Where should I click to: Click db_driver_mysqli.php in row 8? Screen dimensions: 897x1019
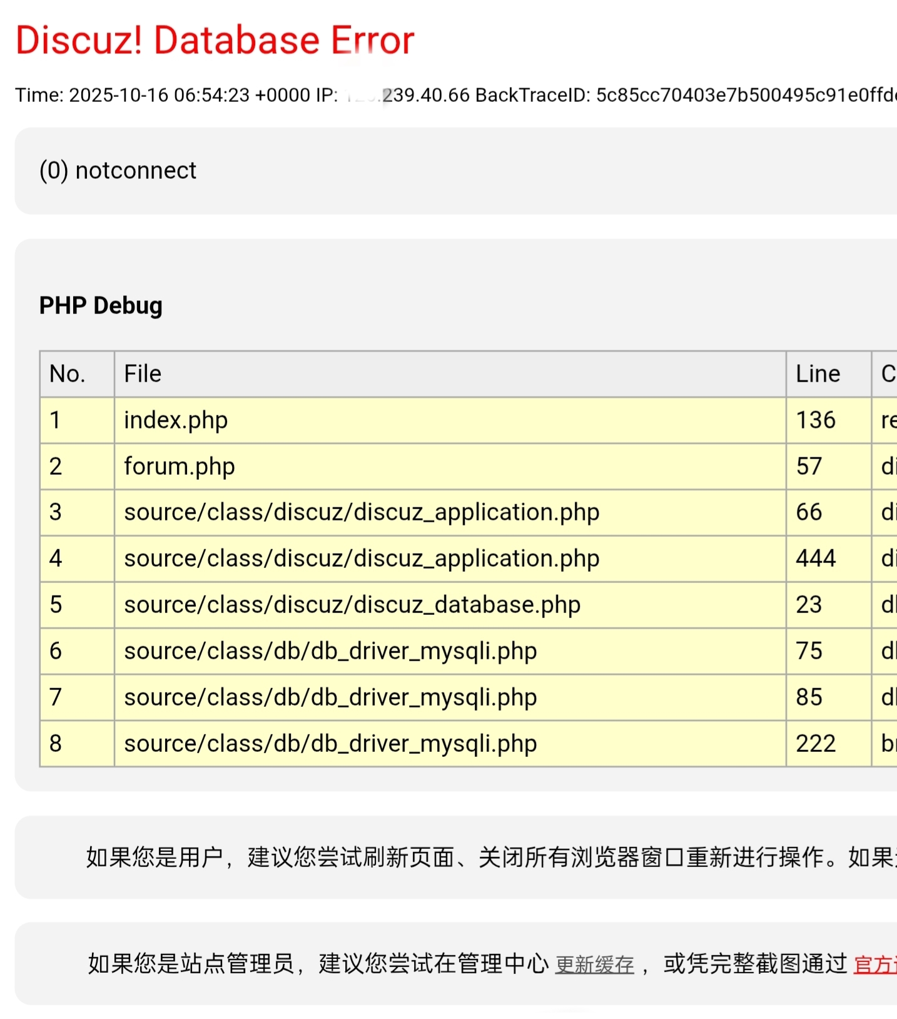click(x=330, y=744)
